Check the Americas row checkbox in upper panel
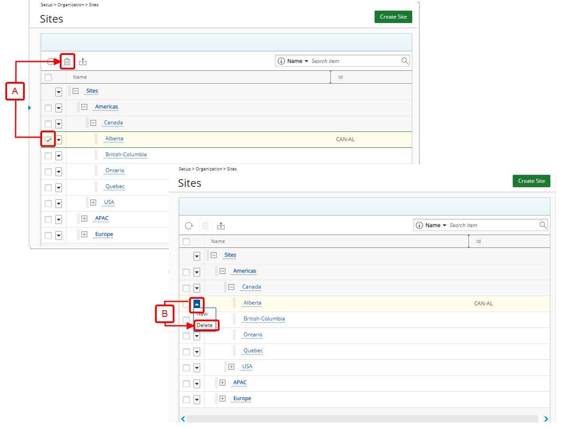Viewport: 561px width, 428px height. coord(48,108)
